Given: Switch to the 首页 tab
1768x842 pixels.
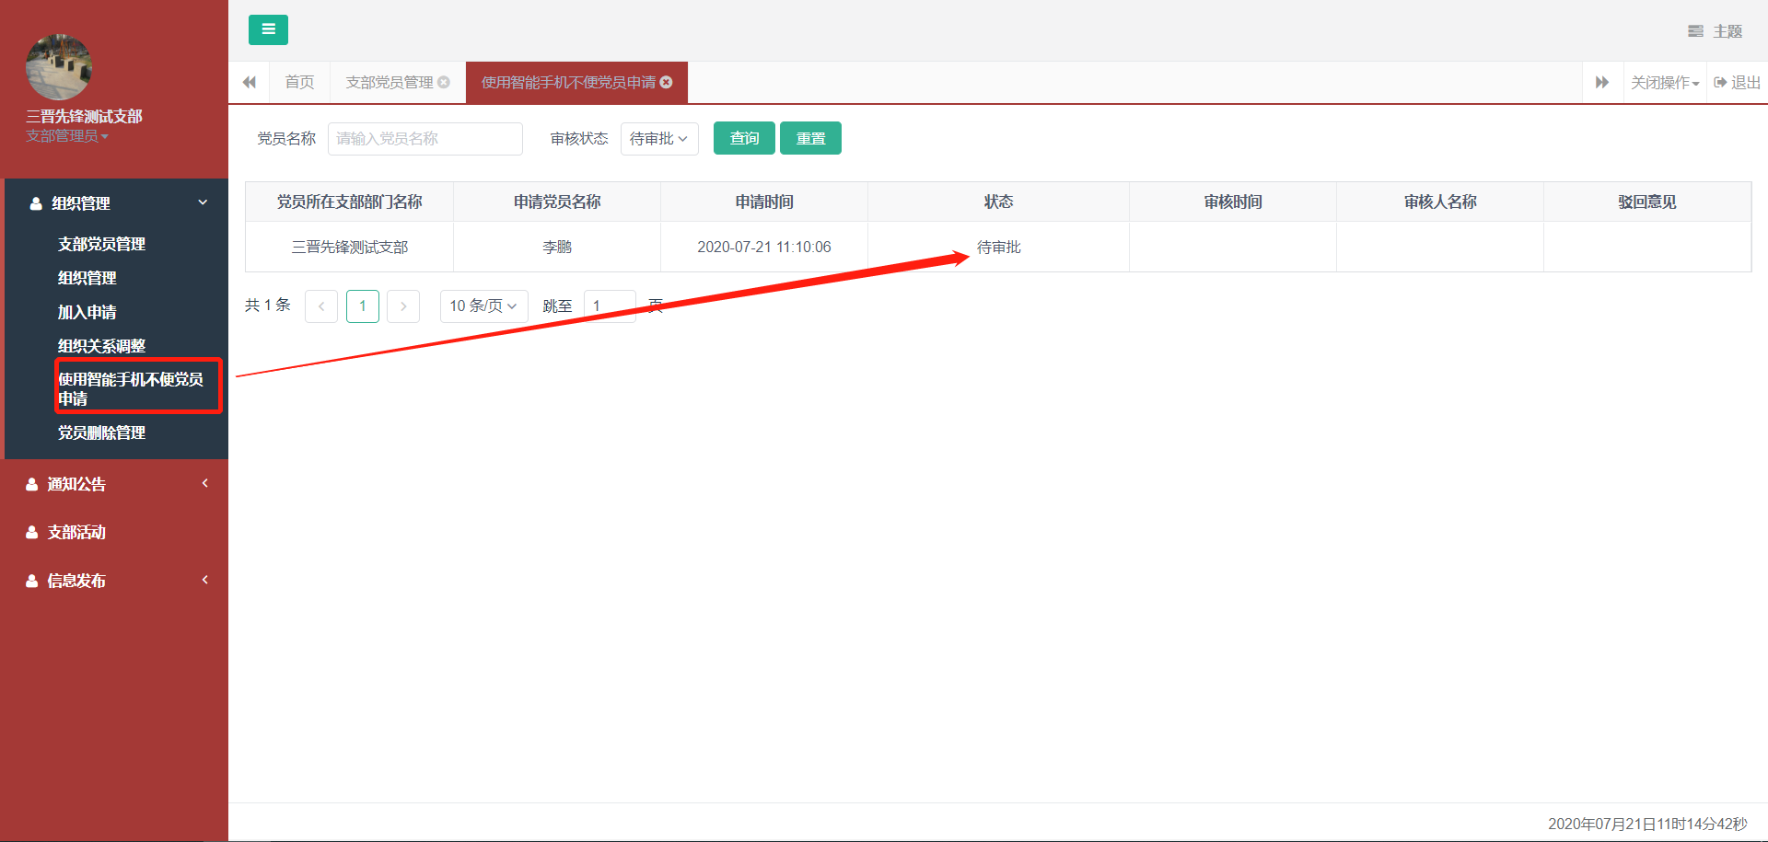Looking at the screenshot, I should pos(299,83).
